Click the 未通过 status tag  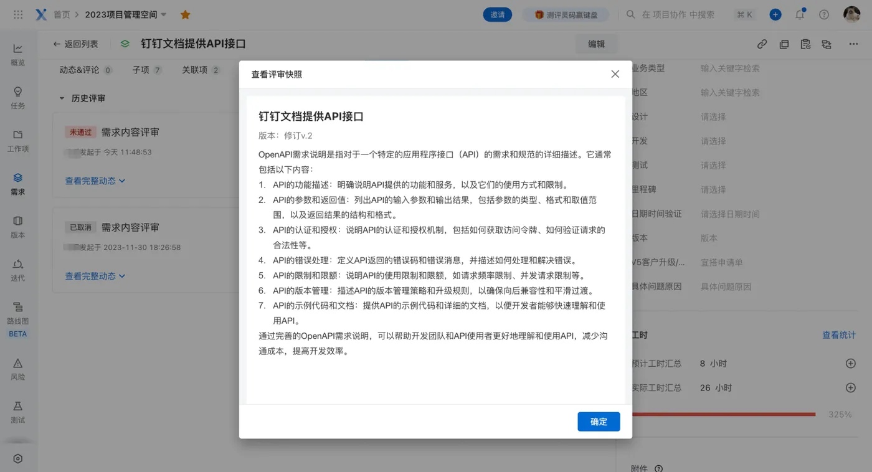coord(80,132)
